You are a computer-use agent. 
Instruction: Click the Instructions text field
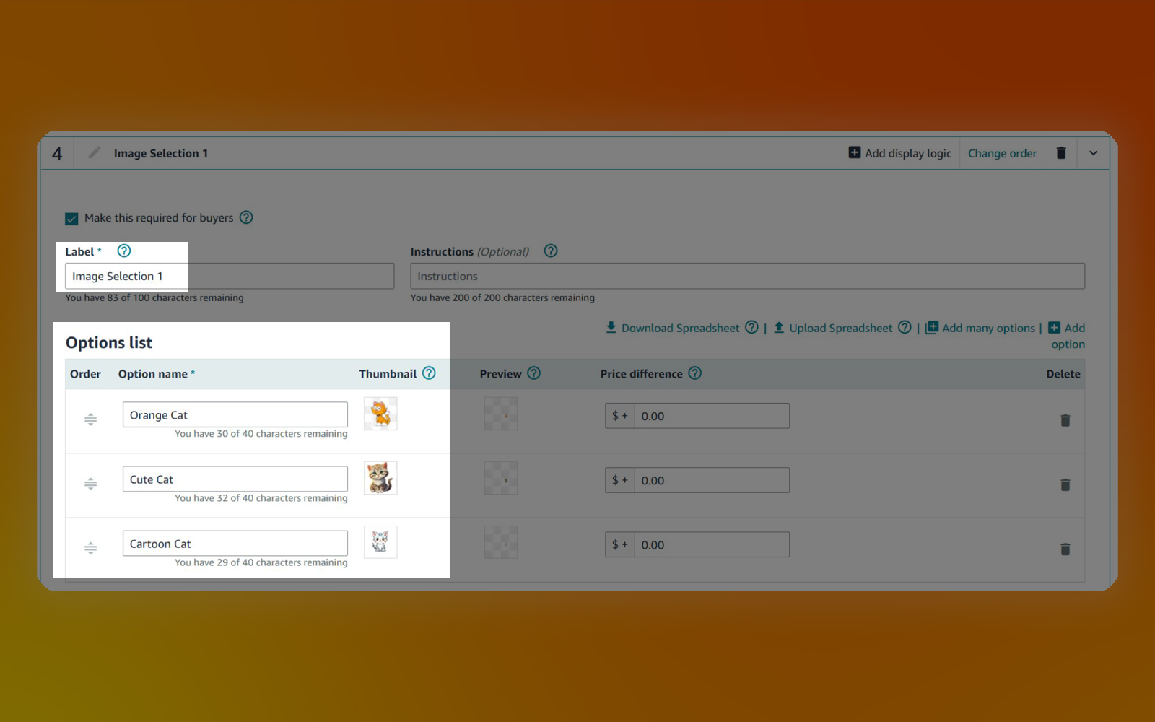747,277
